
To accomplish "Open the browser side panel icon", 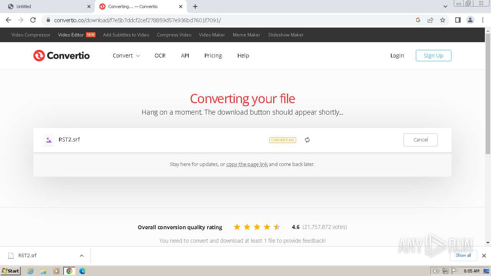I will (458, 20).
